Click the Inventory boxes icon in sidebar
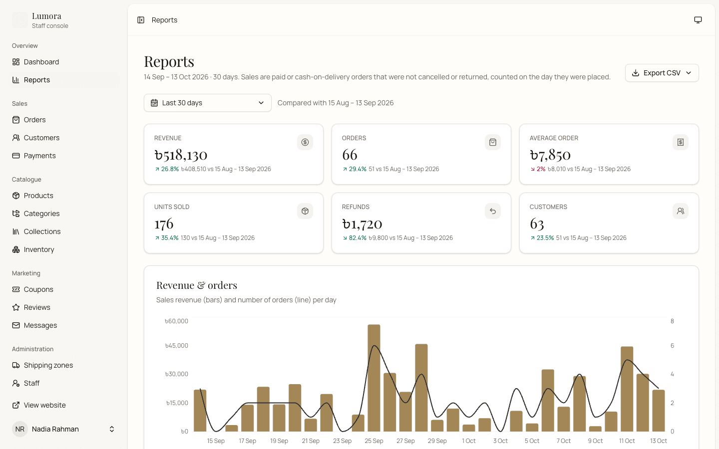Screen dimensions: 719x449 [16, 249]
